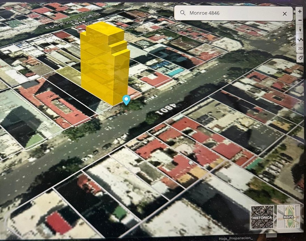Clear the Monroe 4846 search
Screen dimensions: 306x241
coord(285,14)
